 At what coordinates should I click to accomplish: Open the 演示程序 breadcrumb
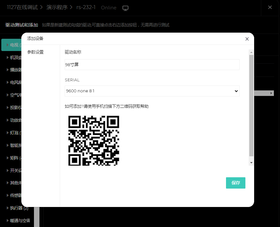(57, 7)
